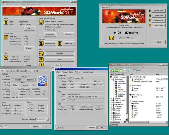Click the Batch Run button

point(69,43)
